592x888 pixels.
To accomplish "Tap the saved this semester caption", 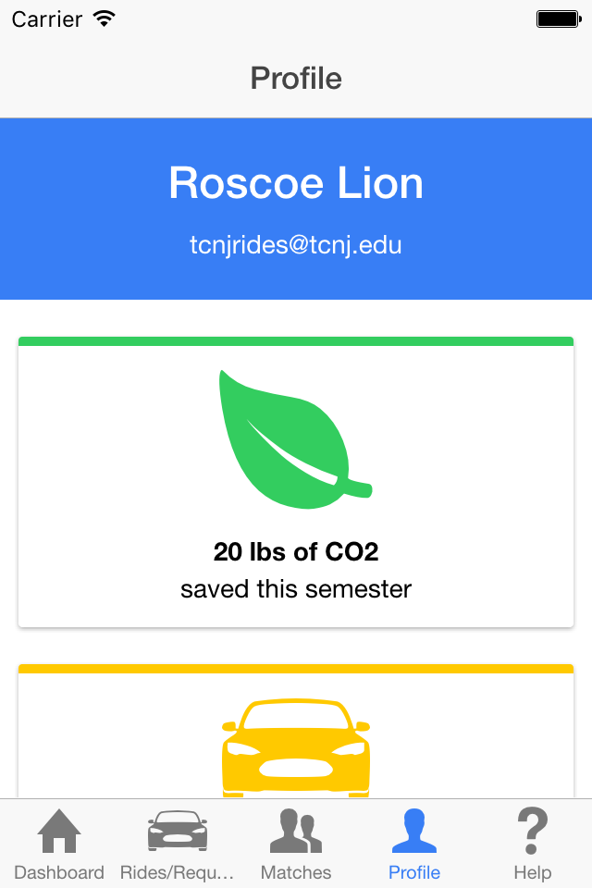I will (x=296, y=589).
